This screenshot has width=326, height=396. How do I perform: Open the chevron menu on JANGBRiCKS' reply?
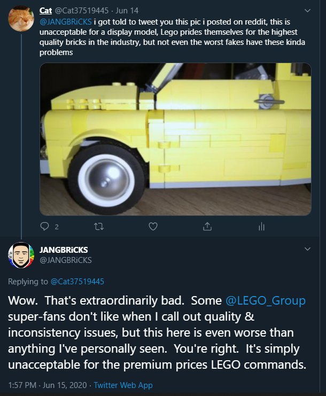click(x=307, y=249)
